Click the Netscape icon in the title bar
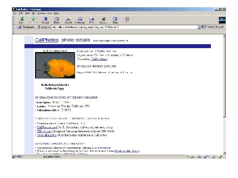The image size is (238, 178). pos(14,9)
